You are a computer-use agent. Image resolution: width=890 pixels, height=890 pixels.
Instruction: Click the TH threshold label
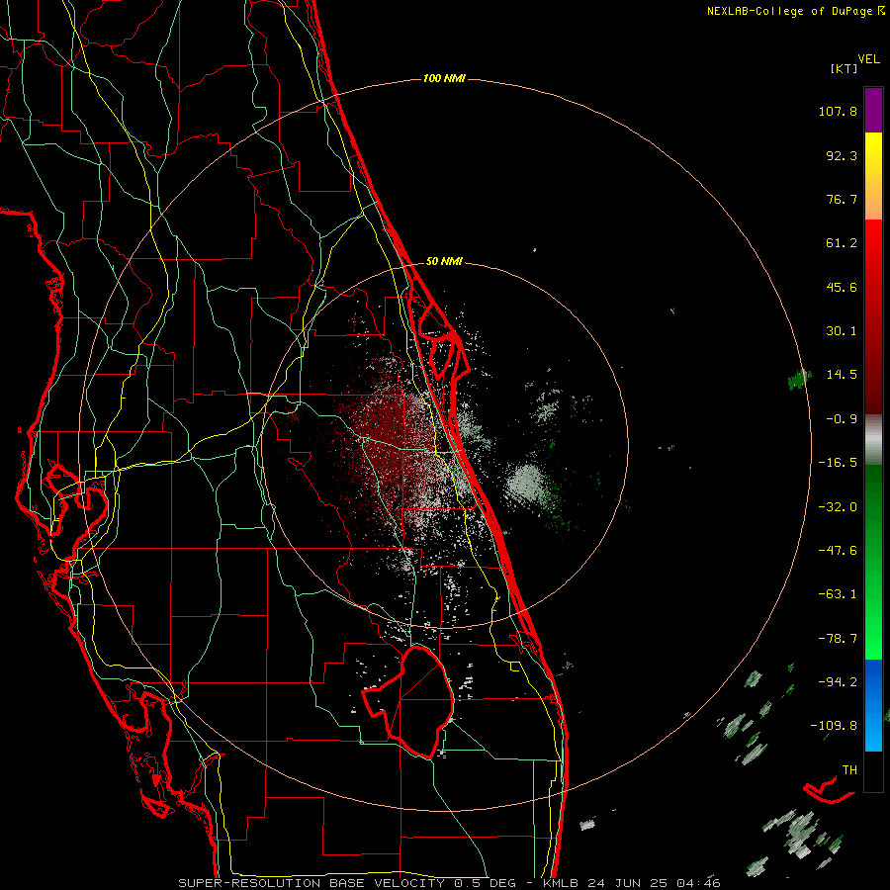pos(849,770)
